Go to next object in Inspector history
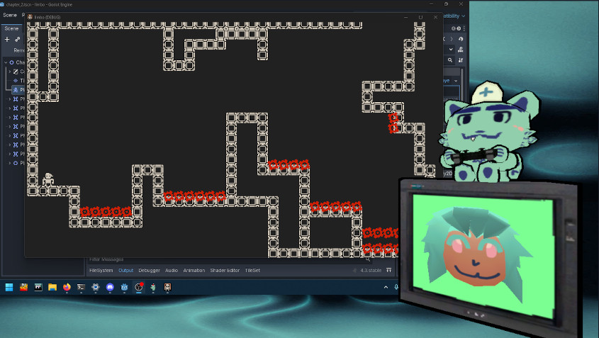The height and width of the screenshot is (338, 599). click(452, 39)
